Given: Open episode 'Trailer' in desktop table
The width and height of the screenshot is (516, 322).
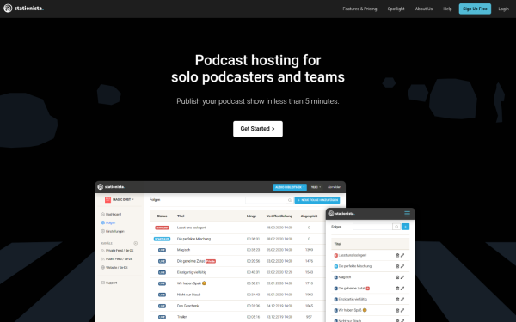Looking at the screenshot, I should pos(181,317).
